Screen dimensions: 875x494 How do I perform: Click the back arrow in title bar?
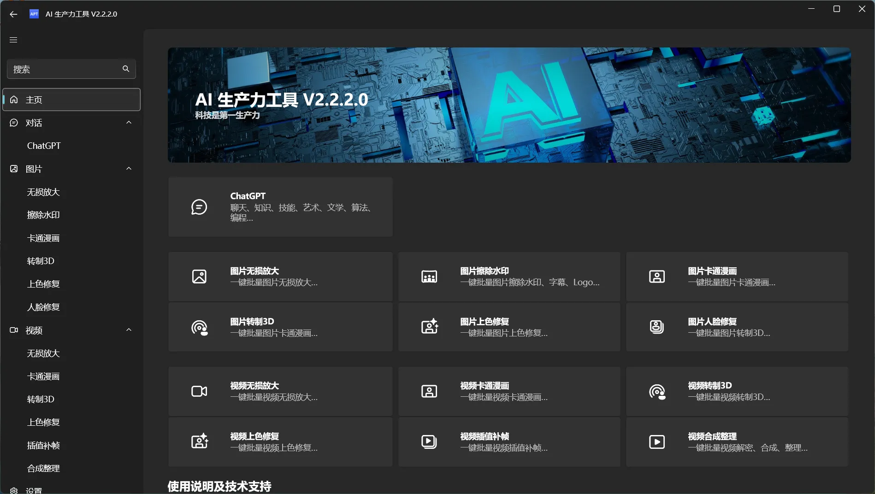coord(13,14)
